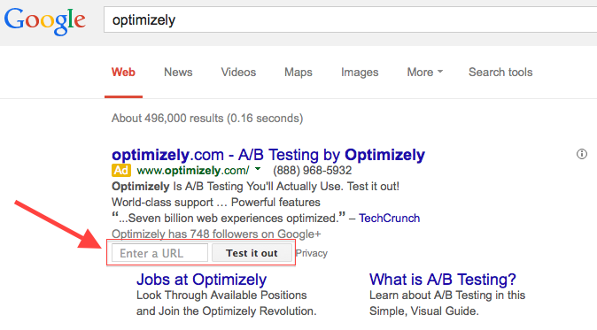Open the More dropdown menu
The width and height of the screenshot is (597, 330).
pyautogui.click(x=425, y=73)
